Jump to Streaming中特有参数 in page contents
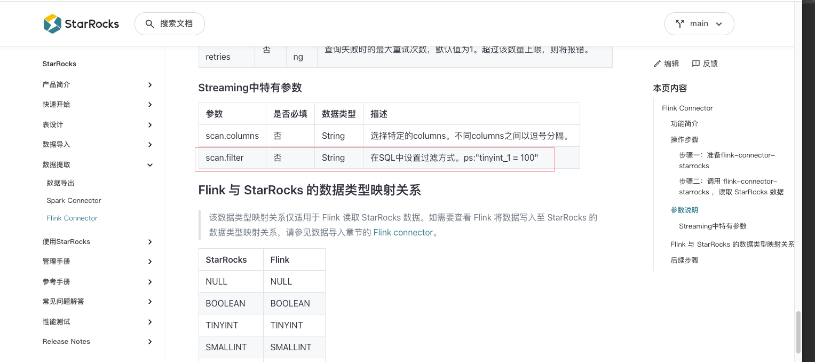 point(713,226)
